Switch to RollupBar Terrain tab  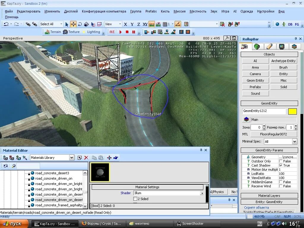tap(257, 47)
